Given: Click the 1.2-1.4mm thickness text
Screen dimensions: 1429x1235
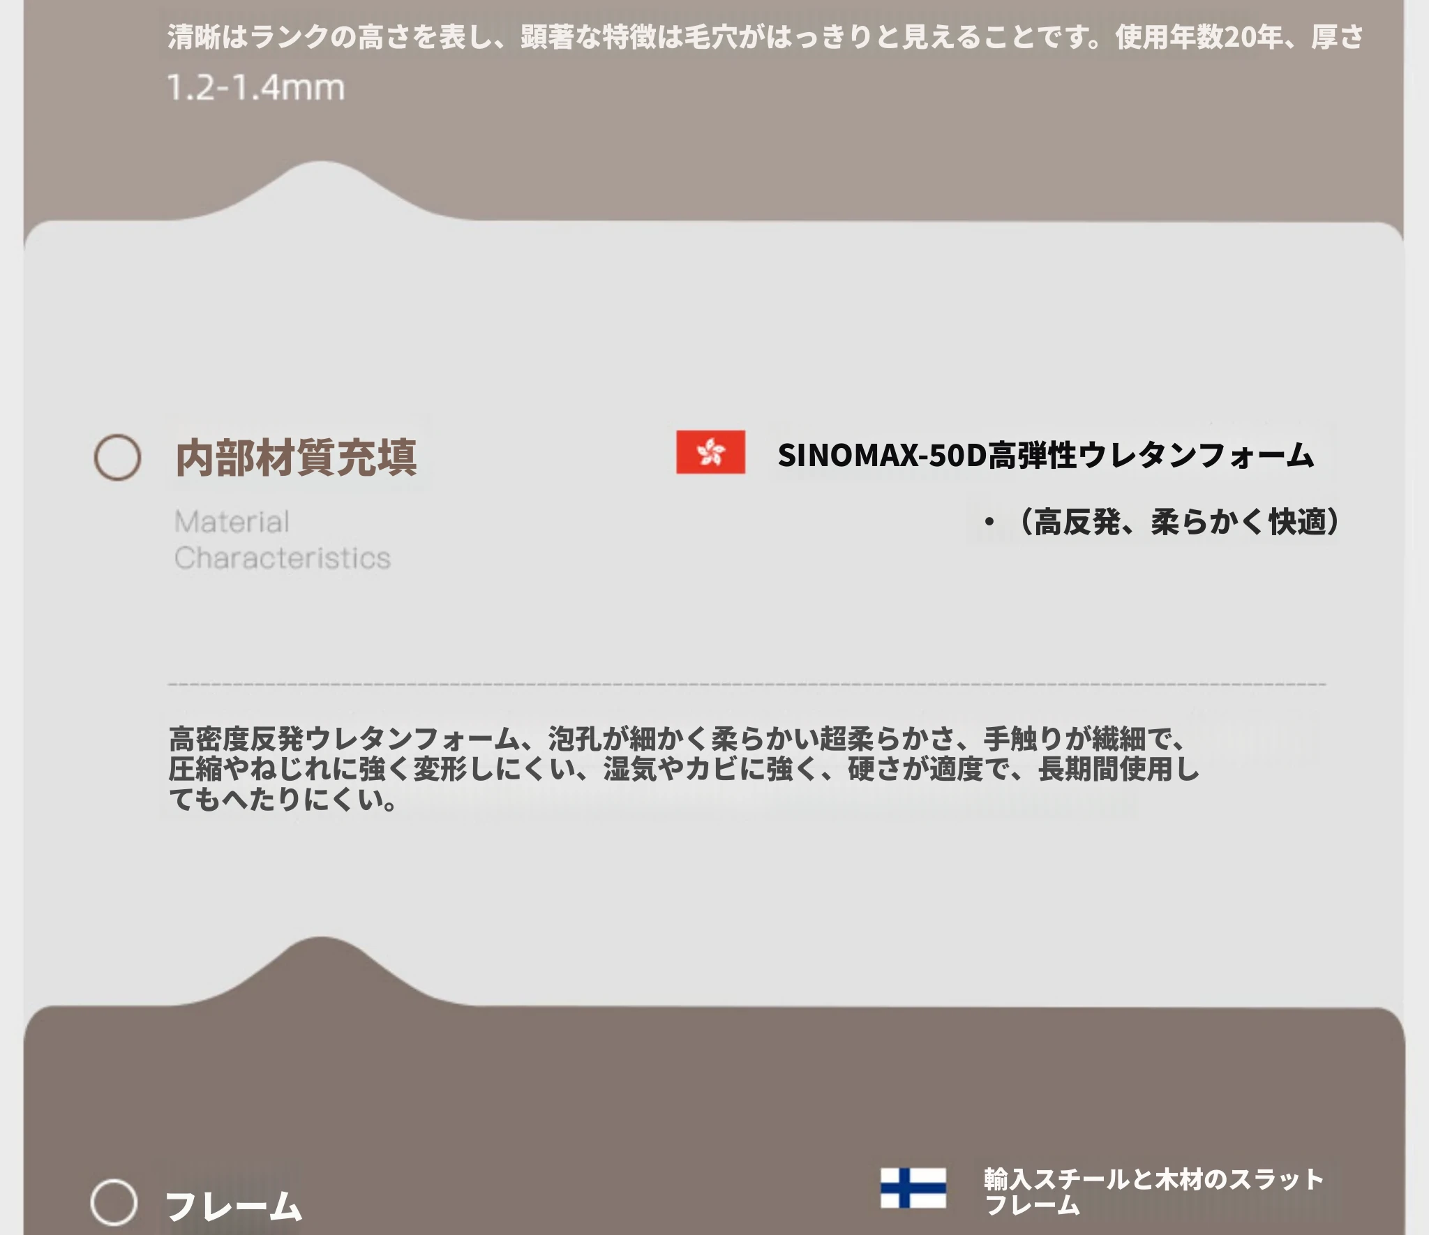Looking at the screenshot, I should tap(256, 88).
